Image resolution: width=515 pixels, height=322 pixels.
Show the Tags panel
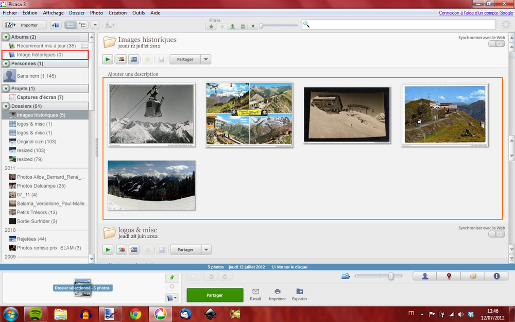[x=473, y=276]
